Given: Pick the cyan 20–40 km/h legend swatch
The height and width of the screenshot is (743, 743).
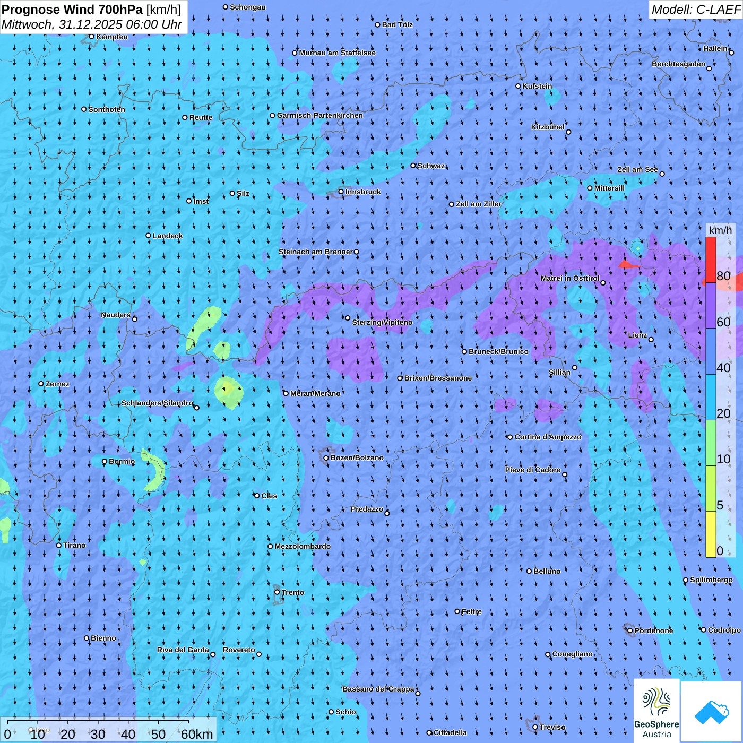Looking at the screenshot, I should click(711, 398).
